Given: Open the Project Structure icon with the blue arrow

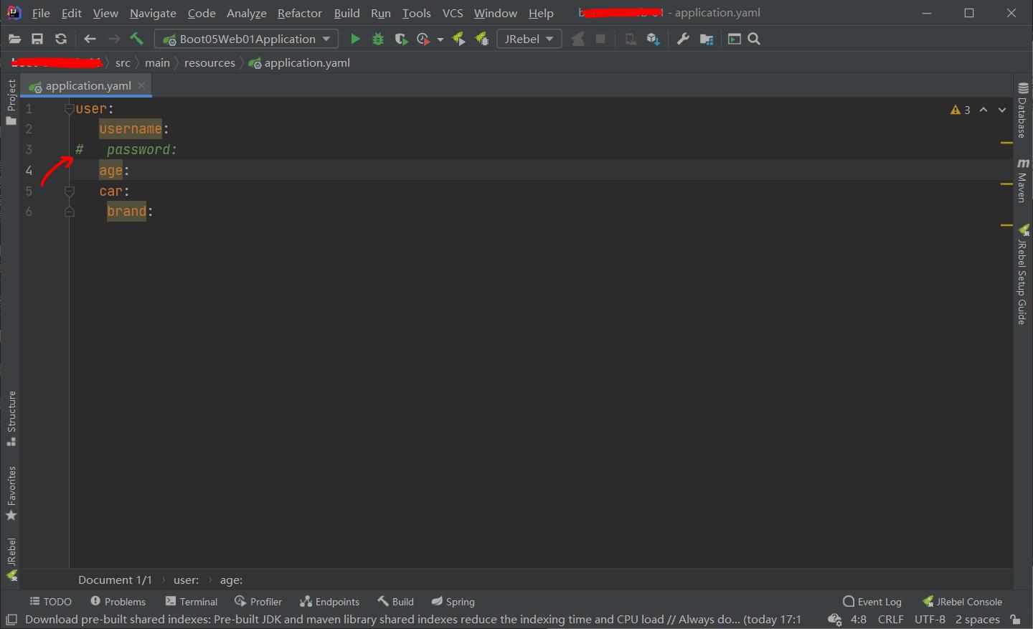Looking at the screenshot, I should click(x=653, y=39).
